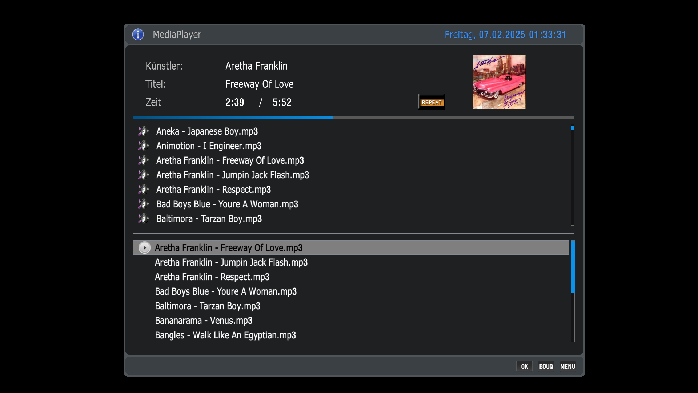Select Bangles - Walk Like An Egyptian.mp3
This screenshot has height=393, width=698.
225,335
